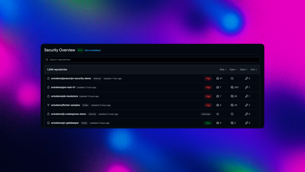Click High risk badge for pm-test-01

pos(208,87)
